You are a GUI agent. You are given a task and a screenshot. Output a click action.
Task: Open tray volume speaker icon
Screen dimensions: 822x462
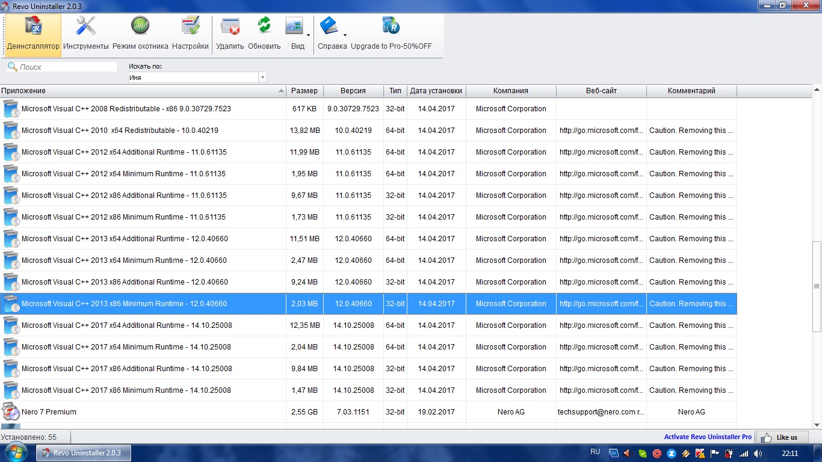[758, 454]
